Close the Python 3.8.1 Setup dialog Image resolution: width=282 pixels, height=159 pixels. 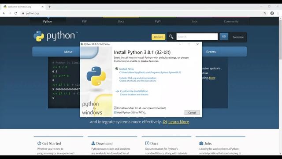pos(197,44)
